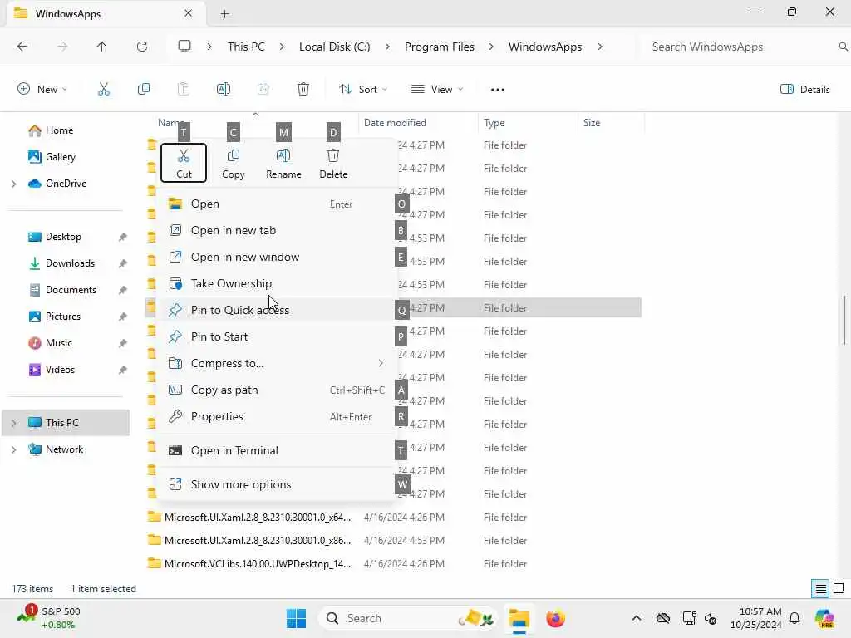
Task: Click the vertical scrollbar thumb
Action: pyautogui.click(x=844, y=320)
